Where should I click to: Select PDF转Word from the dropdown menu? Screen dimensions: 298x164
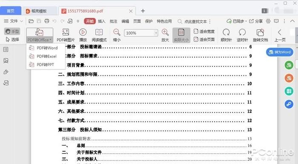click(x=46, y=48)
